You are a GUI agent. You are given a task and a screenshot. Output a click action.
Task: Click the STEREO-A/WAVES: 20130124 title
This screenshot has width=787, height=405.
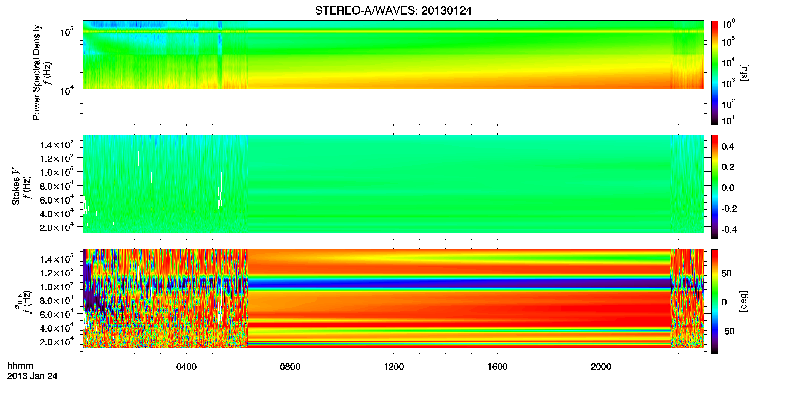(x=393, y=11)
